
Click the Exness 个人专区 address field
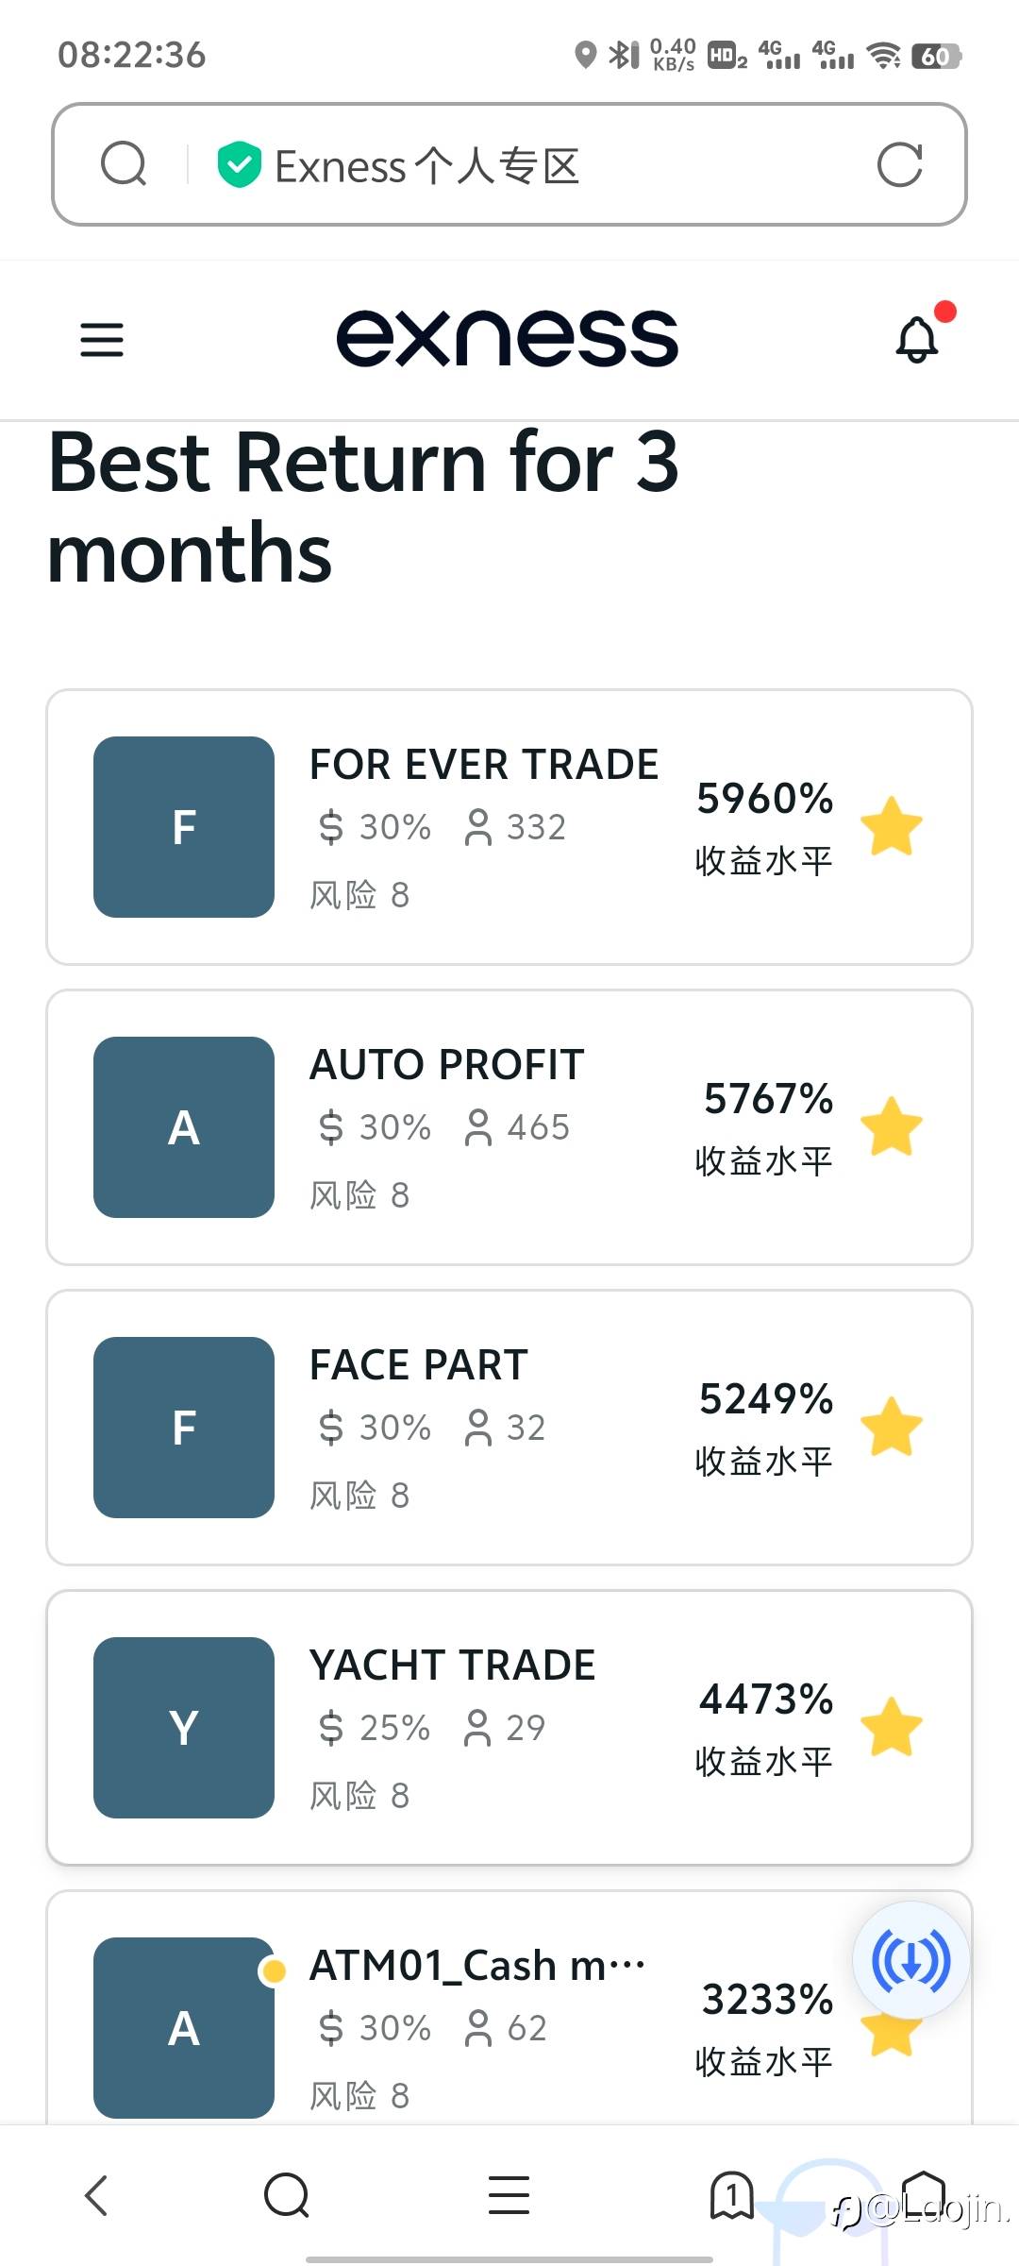coord(528,166)
